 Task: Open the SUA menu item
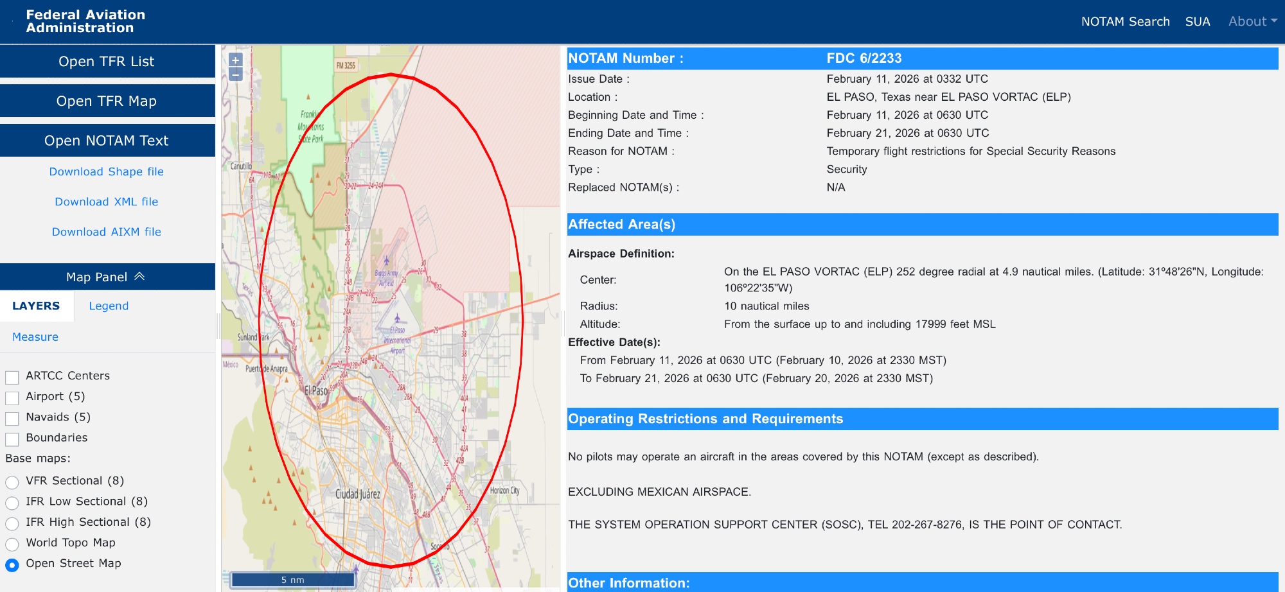(x=1197, y=21)
